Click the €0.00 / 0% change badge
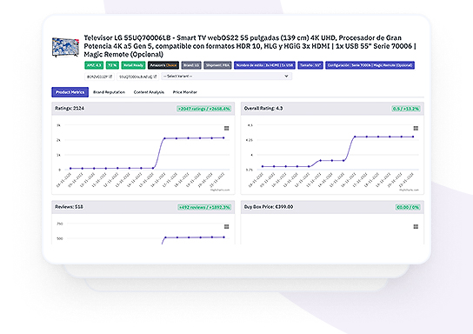The image size is (473, 334). (408, 207)
